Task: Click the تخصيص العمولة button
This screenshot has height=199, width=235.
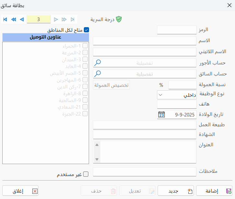Action: click(111, 85)
